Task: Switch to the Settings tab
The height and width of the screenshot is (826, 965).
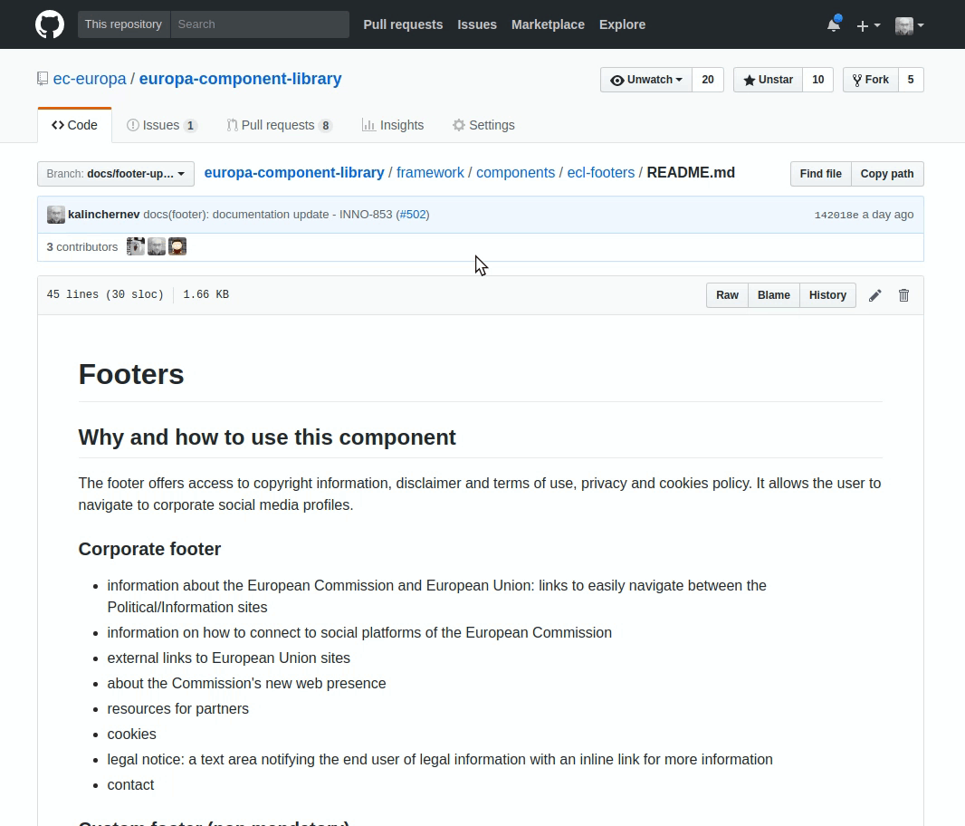Action: coord(483,125)
